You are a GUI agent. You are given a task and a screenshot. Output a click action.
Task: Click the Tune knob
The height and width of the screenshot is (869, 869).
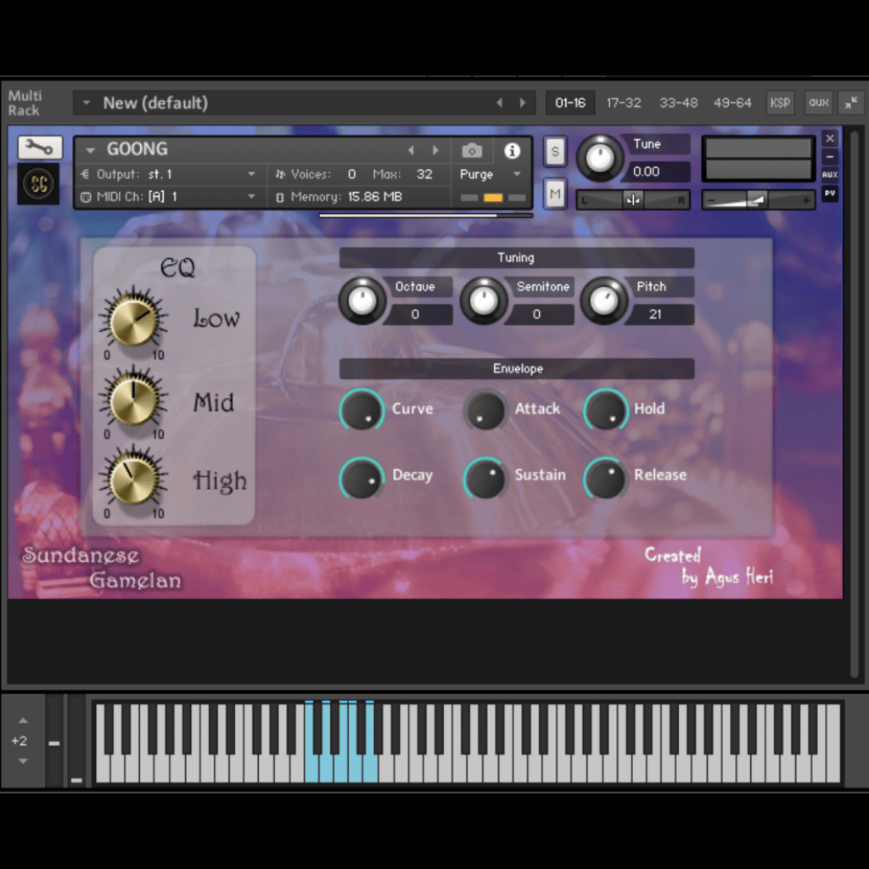[599, 158]
